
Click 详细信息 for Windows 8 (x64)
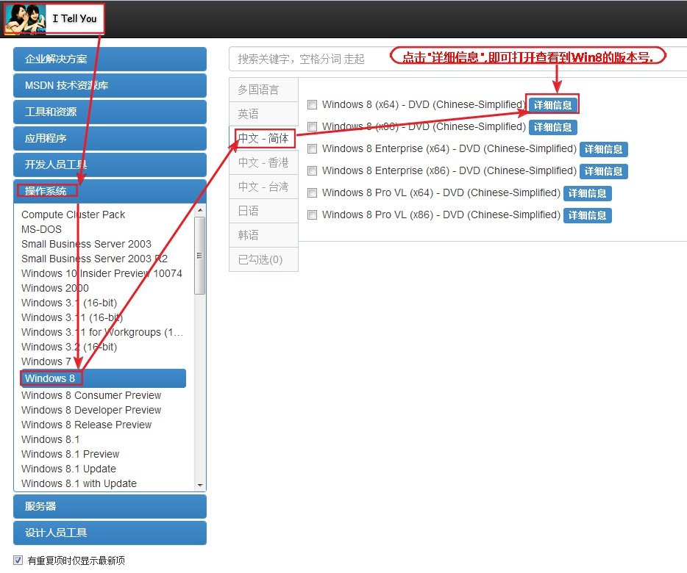coord(552,104)
